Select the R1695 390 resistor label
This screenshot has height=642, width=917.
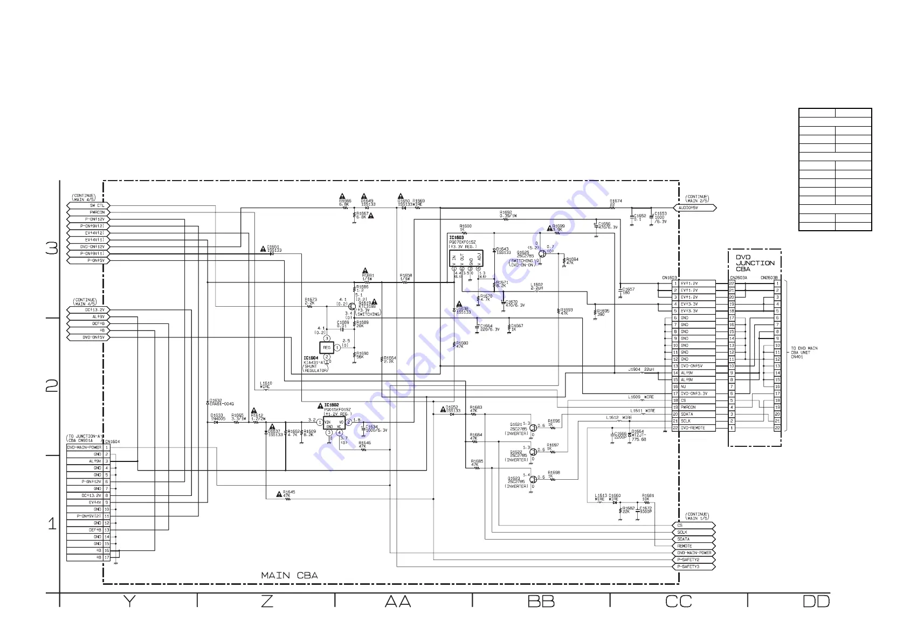tap(603, 312)
